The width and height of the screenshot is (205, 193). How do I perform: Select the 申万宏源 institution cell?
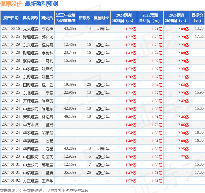pyautogui.click(x=31, y=125)
